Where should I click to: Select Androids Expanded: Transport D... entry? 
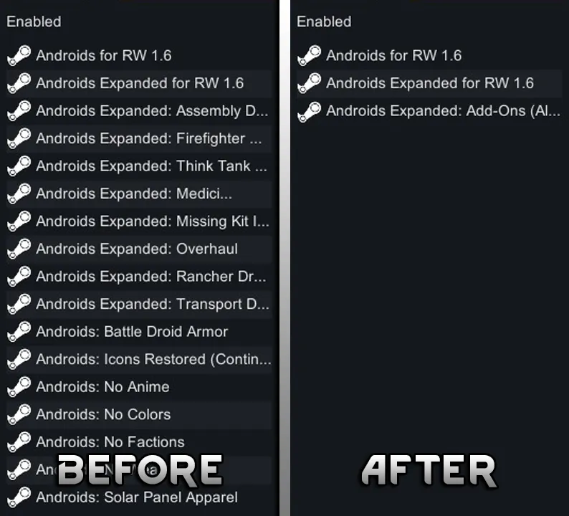(x=151, y=305)
